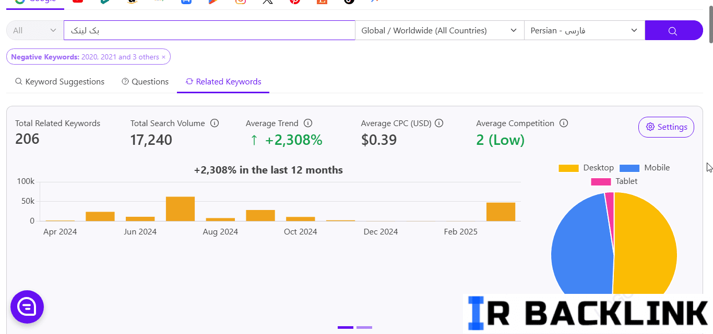This screenshot has height=334, width=713.
Task: Click the Average Trend info icon
Action: 308,123
